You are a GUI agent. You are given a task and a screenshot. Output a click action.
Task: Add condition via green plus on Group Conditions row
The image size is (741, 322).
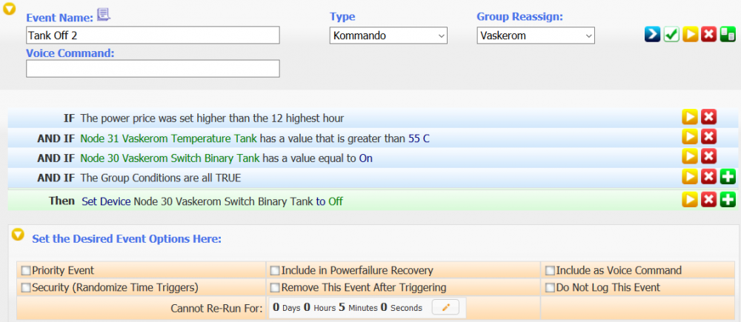click(727, 176)
